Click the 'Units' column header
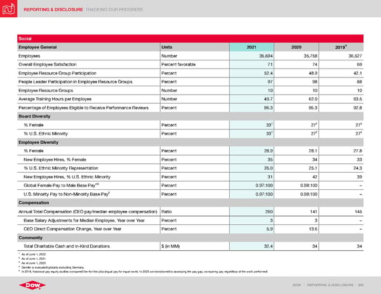The height and width of the screenshot is (294, 381). (166, 47)
